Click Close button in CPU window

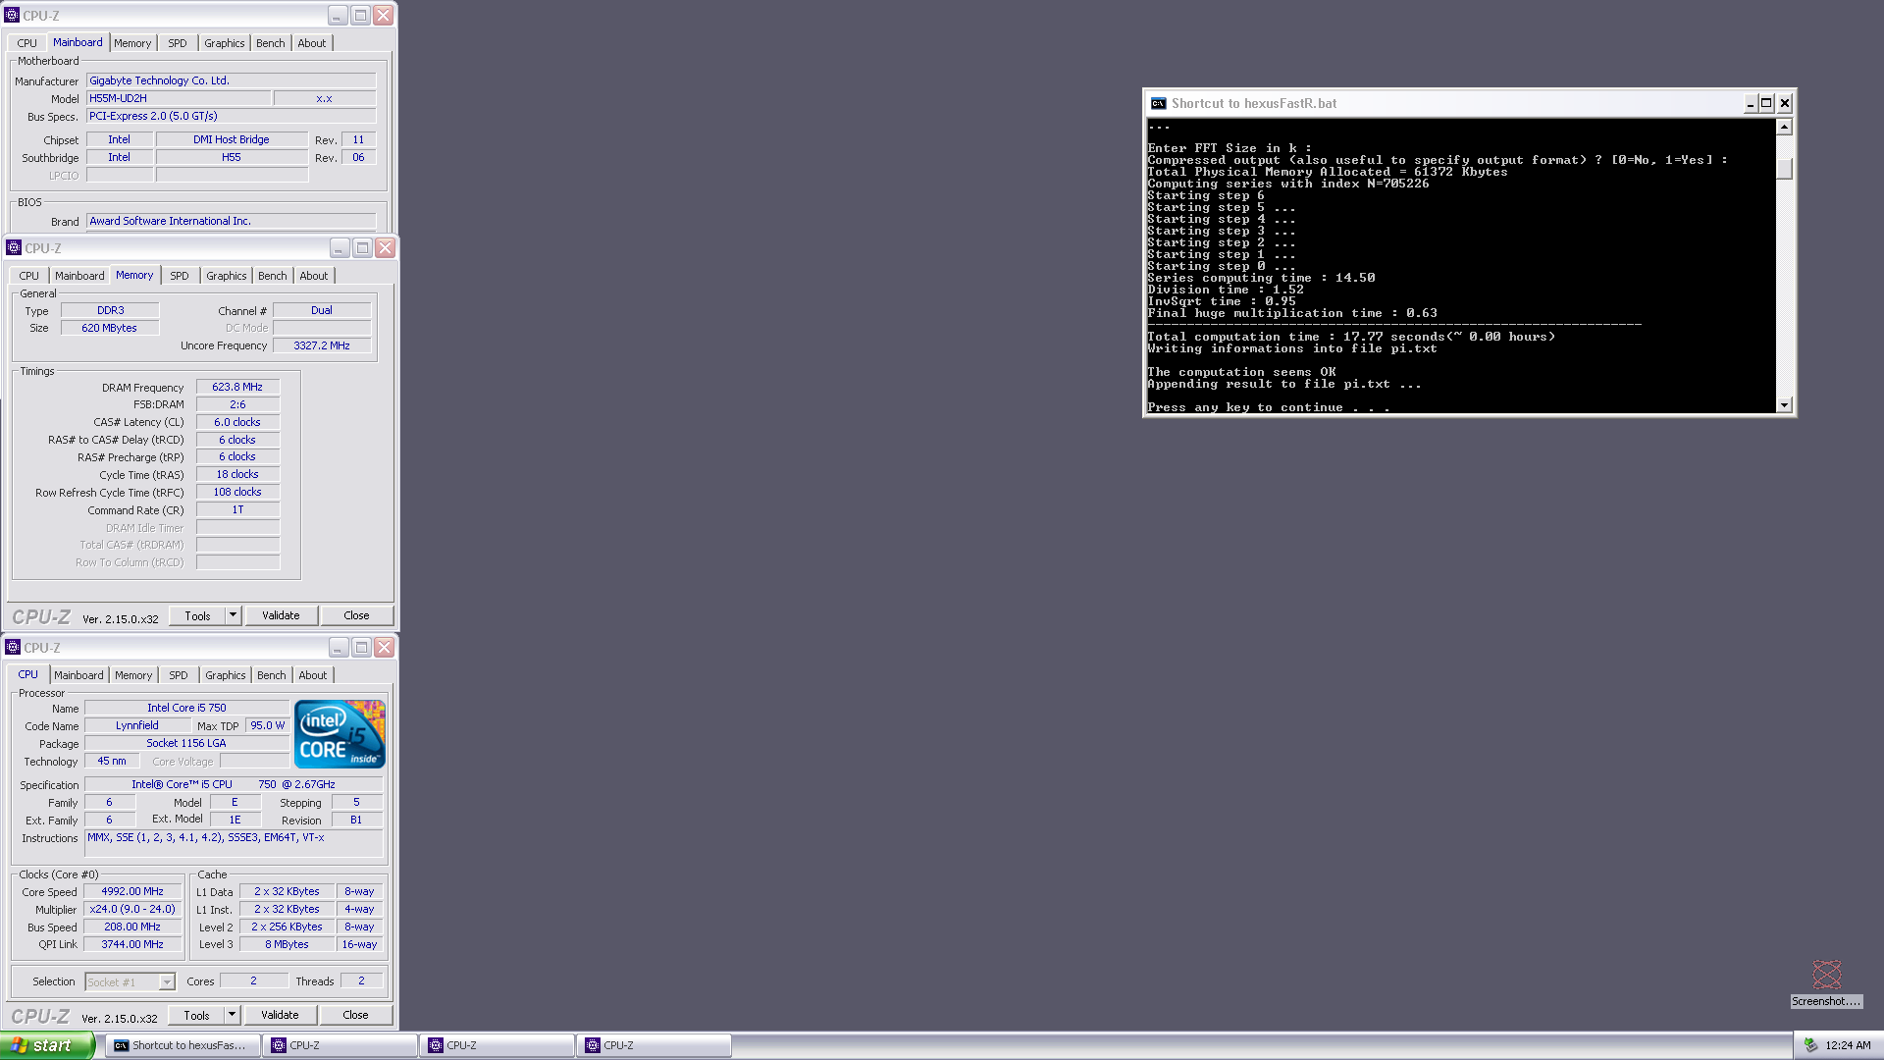pos(355,1015)
